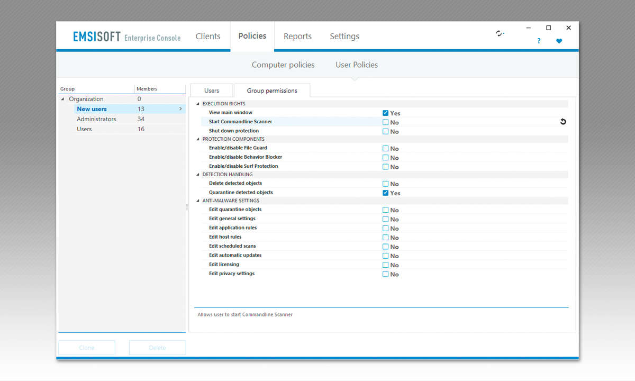Image resolution: width=635 pixels, height=381 pixels.
Task: Click the blue heart icon
Action: pyautogui.click(x=559, y=41)
